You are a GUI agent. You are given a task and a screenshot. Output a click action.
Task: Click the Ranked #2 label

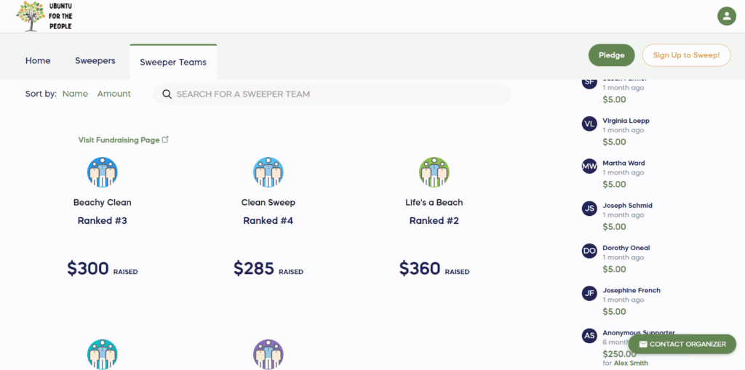coord(434,221)
